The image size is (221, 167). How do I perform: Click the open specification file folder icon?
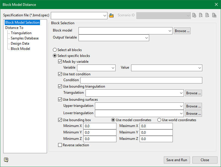pyautogui.click(x=111, y=15)
